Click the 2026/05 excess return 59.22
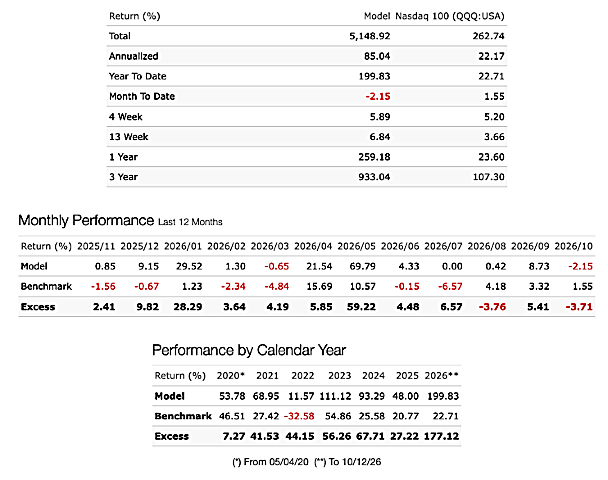Image resolution: width=608 pixels, height=480 pixels. [361, 307]
